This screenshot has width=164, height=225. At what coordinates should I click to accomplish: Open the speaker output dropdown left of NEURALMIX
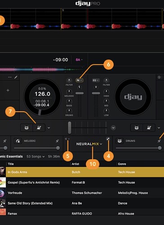coord(67,139)
